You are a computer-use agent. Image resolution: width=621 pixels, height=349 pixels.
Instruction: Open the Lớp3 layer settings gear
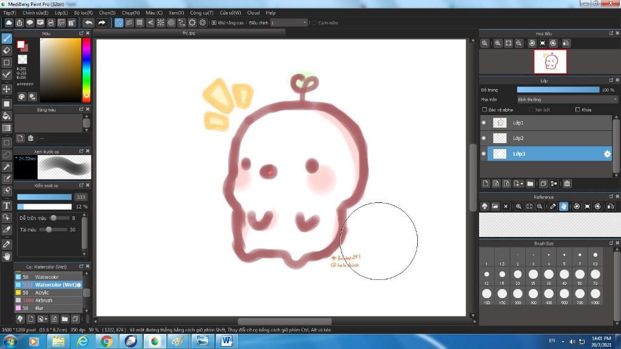pos(607,154)
